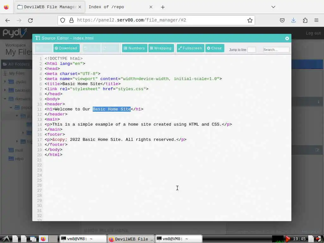Image resolution: width=324 pixels, height=243 pixels.
Task: Switch to the second vm8@VM8 terminal window
Action: (178, 239)
